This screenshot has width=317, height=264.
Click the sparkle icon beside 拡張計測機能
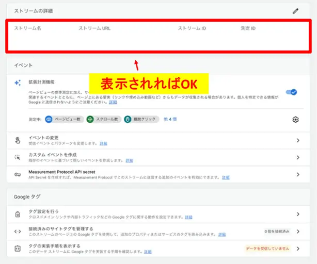pos(18,82)
